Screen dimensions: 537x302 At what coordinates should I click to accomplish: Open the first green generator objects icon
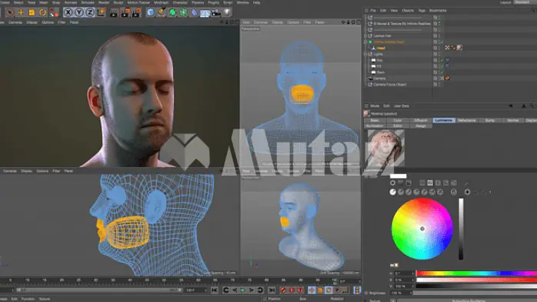point(172,12)
